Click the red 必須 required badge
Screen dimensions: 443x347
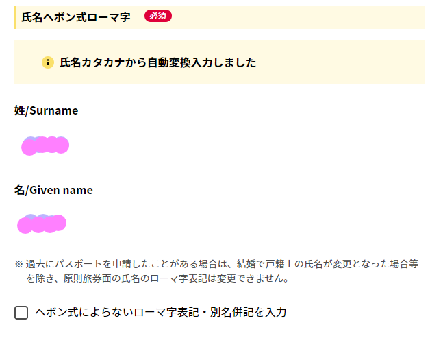158,16
